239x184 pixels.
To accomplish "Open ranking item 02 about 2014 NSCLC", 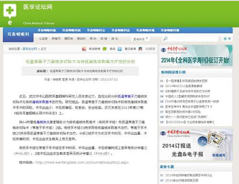I will [x=184, y=86].
